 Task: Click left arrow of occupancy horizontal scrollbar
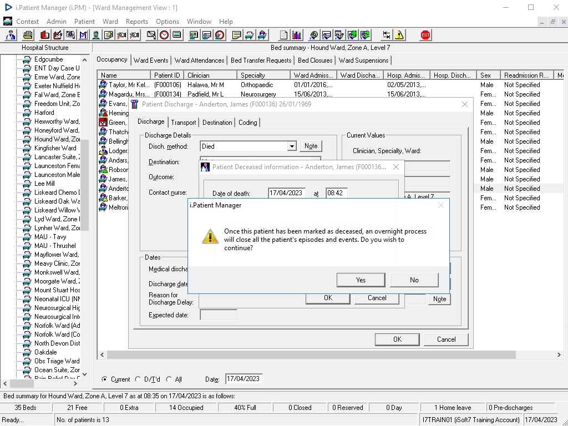pos(102,354)
